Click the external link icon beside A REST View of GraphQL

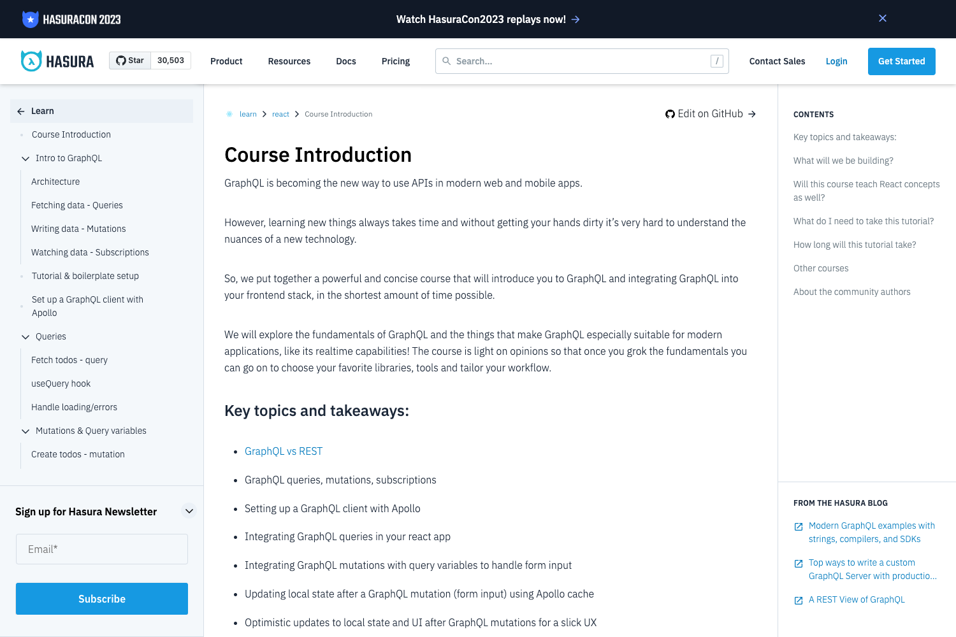click(798, 600)
